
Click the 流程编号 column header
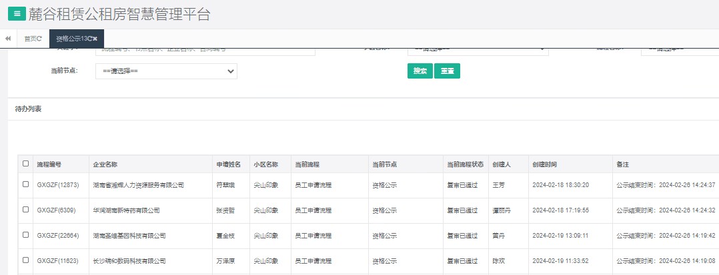(49, 164)
